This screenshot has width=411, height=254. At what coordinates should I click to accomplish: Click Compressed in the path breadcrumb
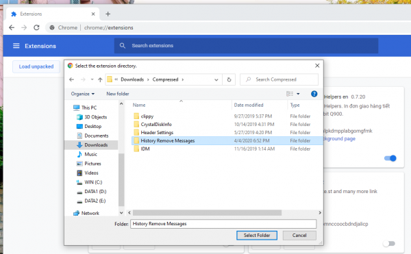click(x=165, y=79)
